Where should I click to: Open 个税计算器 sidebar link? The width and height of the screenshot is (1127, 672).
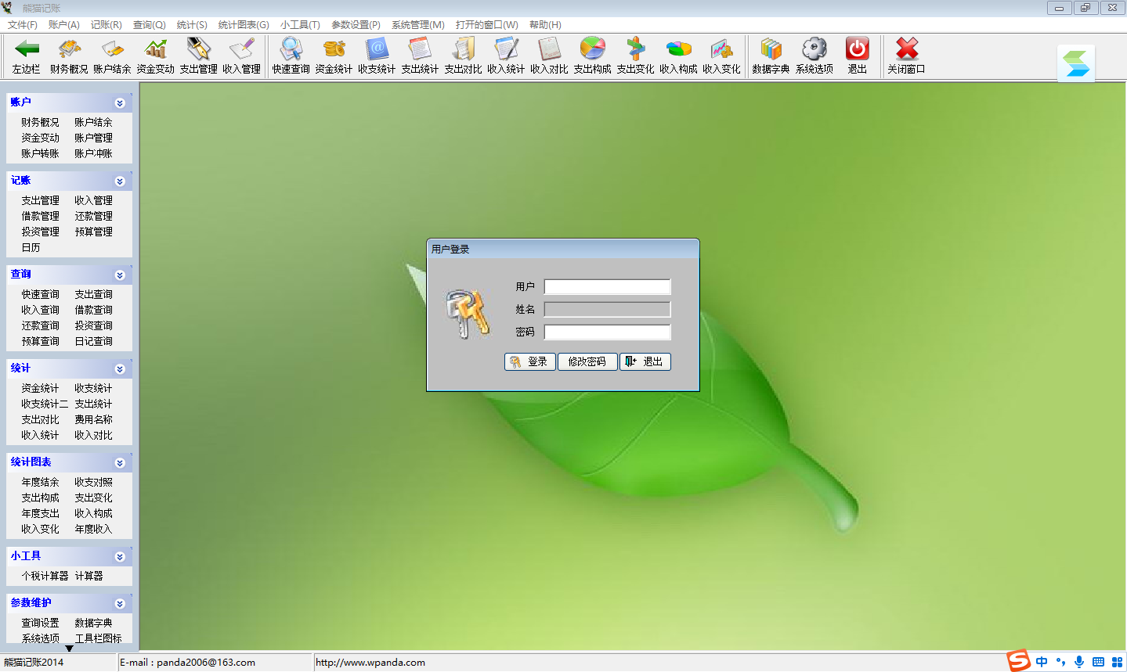45,576
